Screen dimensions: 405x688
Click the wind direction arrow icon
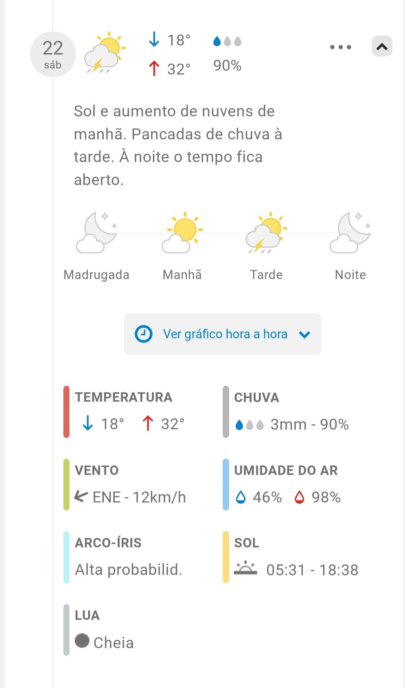point(81,496)
